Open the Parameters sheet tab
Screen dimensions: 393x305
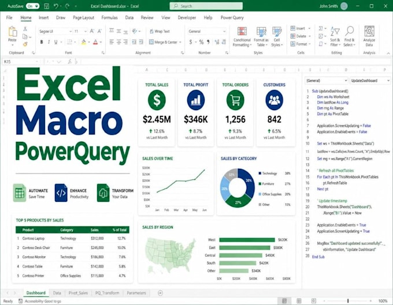pyautogui.click(x=136, y=293)
